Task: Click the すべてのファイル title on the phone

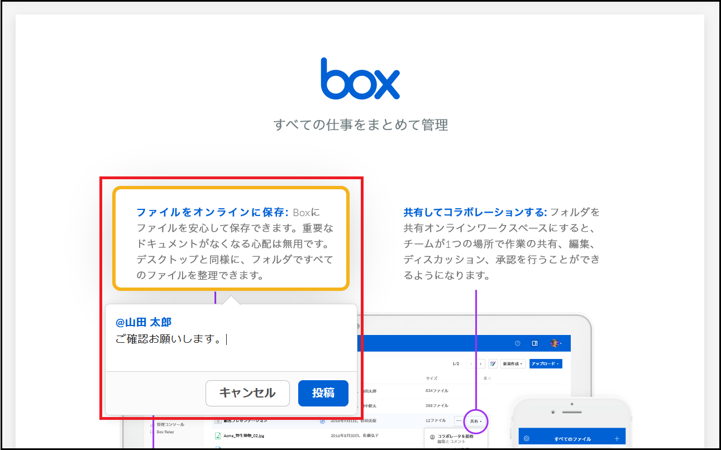Action: (x=572, y=439)
